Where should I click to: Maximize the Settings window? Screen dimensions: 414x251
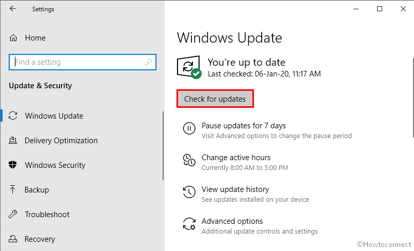click(x=380, y=9)
